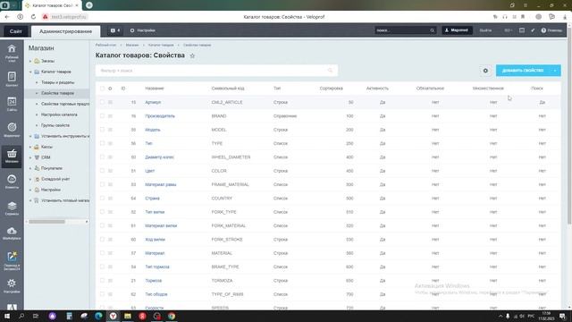
Task: Click the top bar search magnifier icon
Action: (433, 30)
